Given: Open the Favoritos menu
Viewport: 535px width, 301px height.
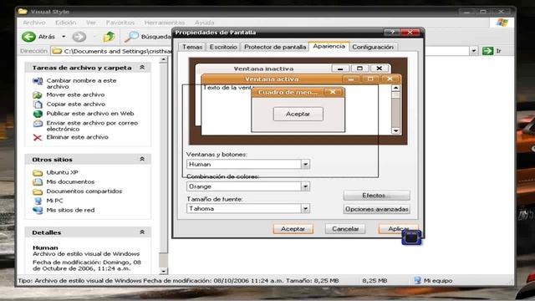Looking at the screenshot, I should tap(120, 23).
